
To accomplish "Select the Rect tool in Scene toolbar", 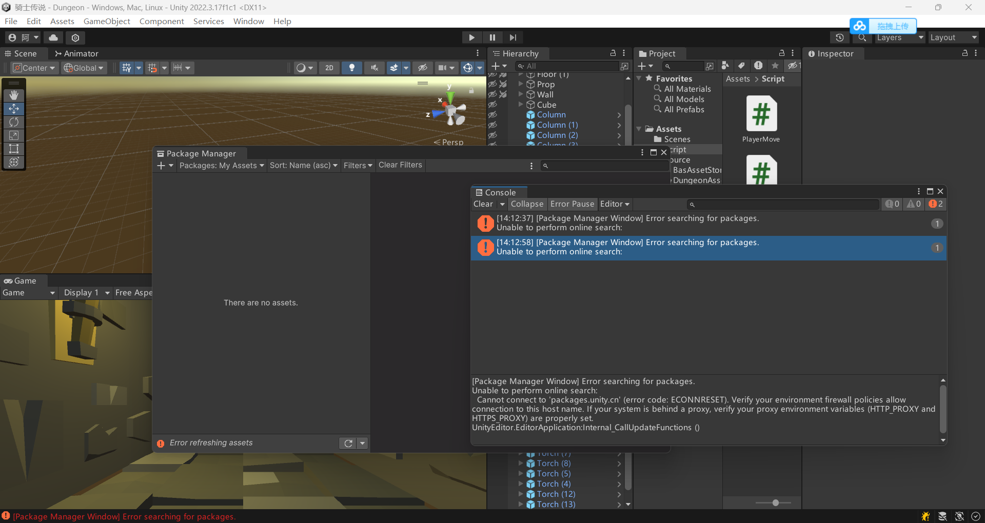I will click(x=14, y=149).
